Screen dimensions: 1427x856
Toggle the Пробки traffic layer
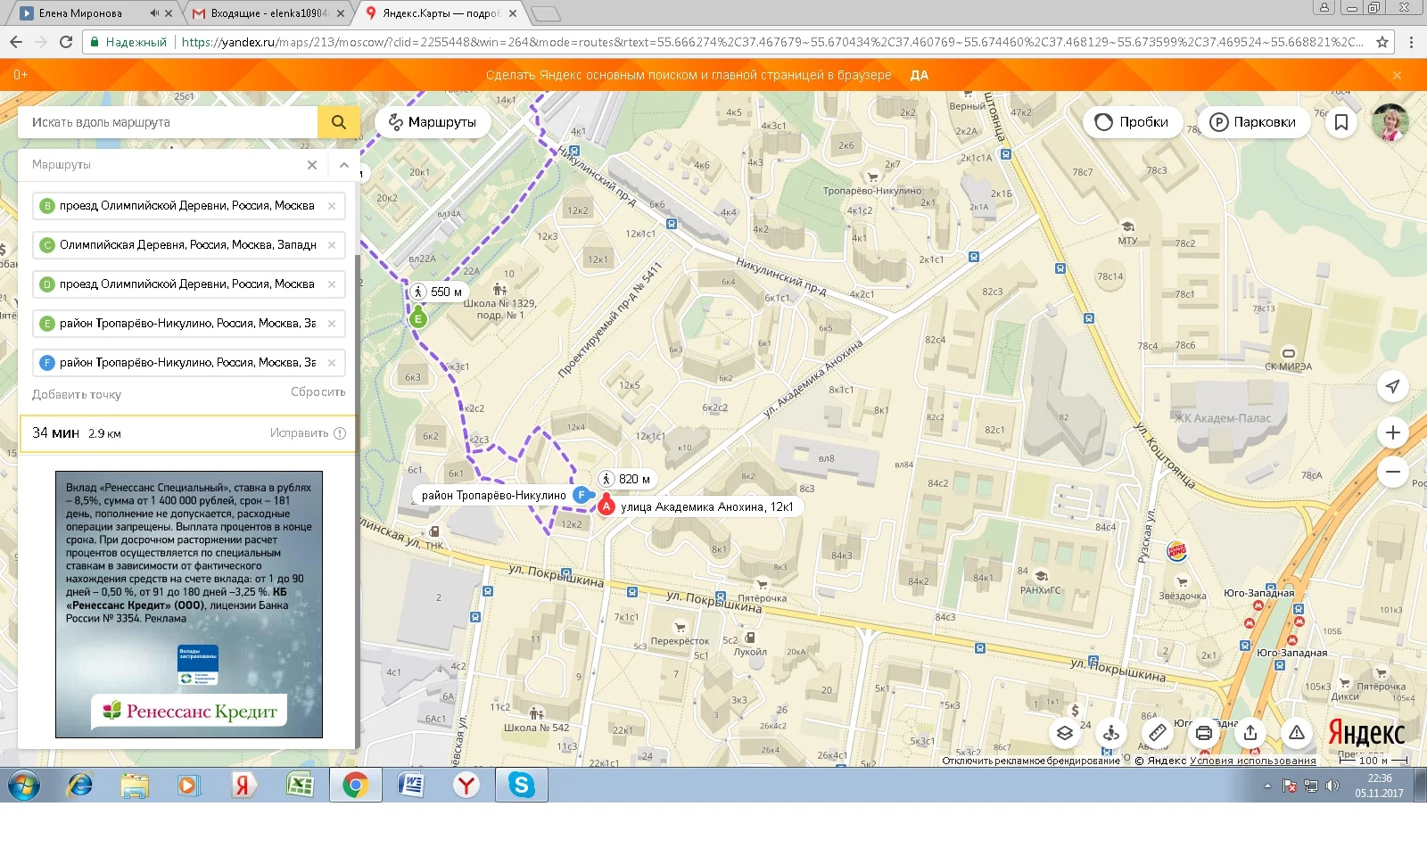(x=1132, y=122)
